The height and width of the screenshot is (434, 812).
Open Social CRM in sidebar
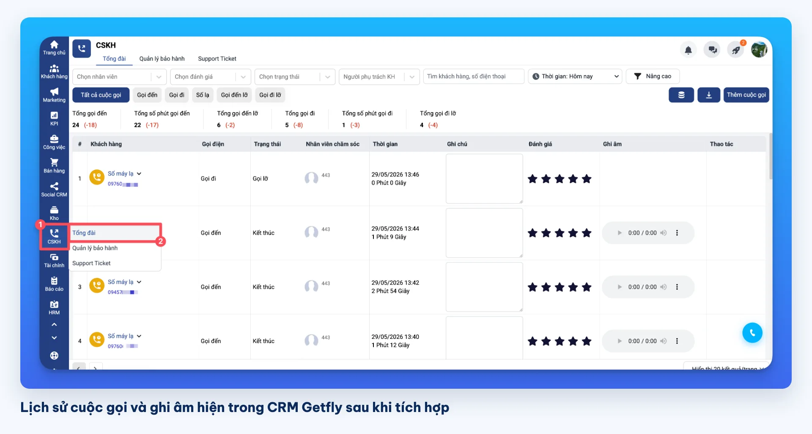point(54,190)
